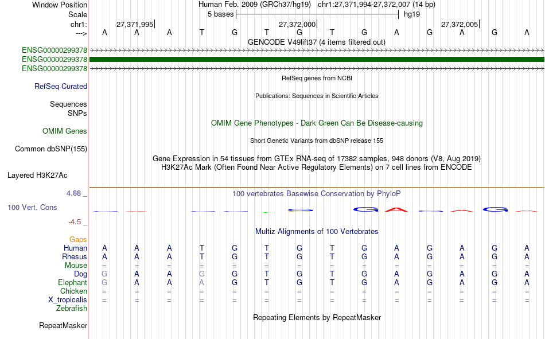Select the Elephant species label
545x339 pixels.
click(x=73, y=282)
